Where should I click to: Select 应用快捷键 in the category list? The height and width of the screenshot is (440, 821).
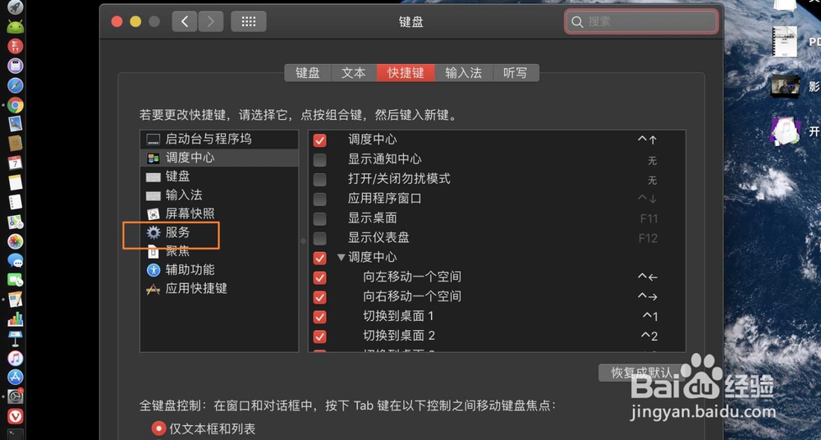219,289
